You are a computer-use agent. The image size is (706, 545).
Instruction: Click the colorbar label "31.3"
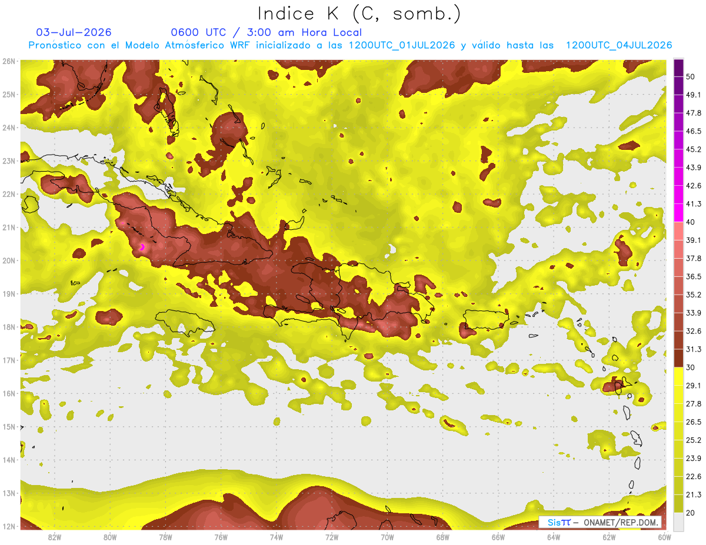coord(694,349)
